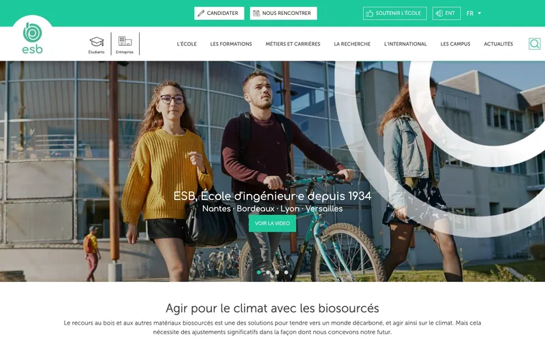Image resolution: width=545 pixels, height=339 pixels.
Task: Open the L'École menu item
Action: 187,44
